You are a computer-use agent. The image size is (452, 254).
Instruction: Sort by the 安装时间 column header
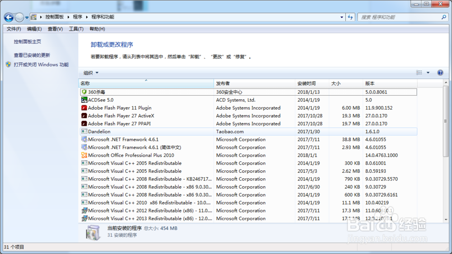(x=312, y=83)
